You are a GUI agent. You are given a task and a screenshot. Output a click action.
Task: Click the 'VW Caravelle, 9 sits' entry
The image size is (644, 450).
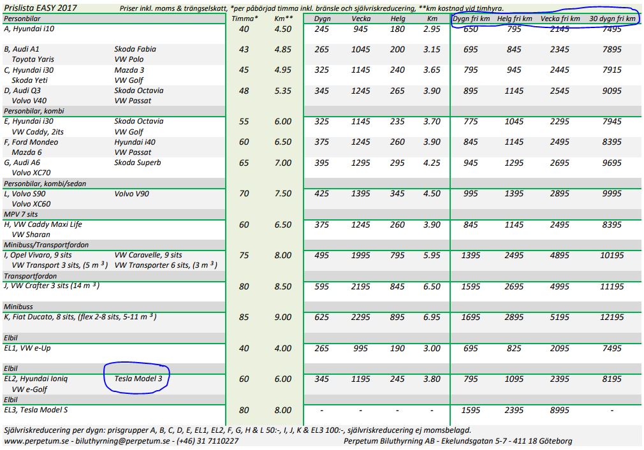(149, 255)
